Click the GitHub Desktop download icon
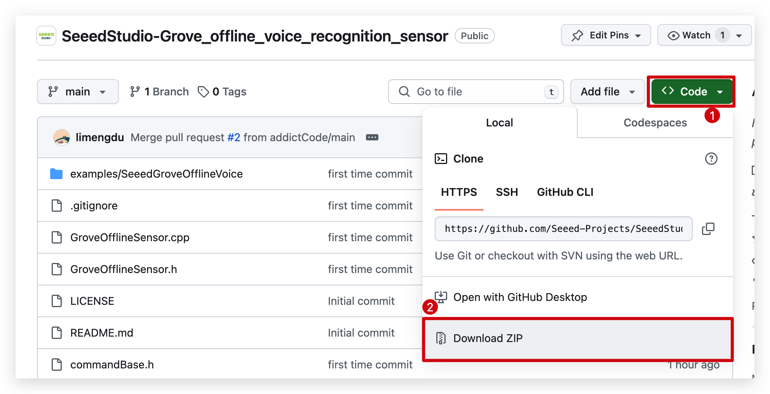 pyautogui.click(x=441, y=297)
